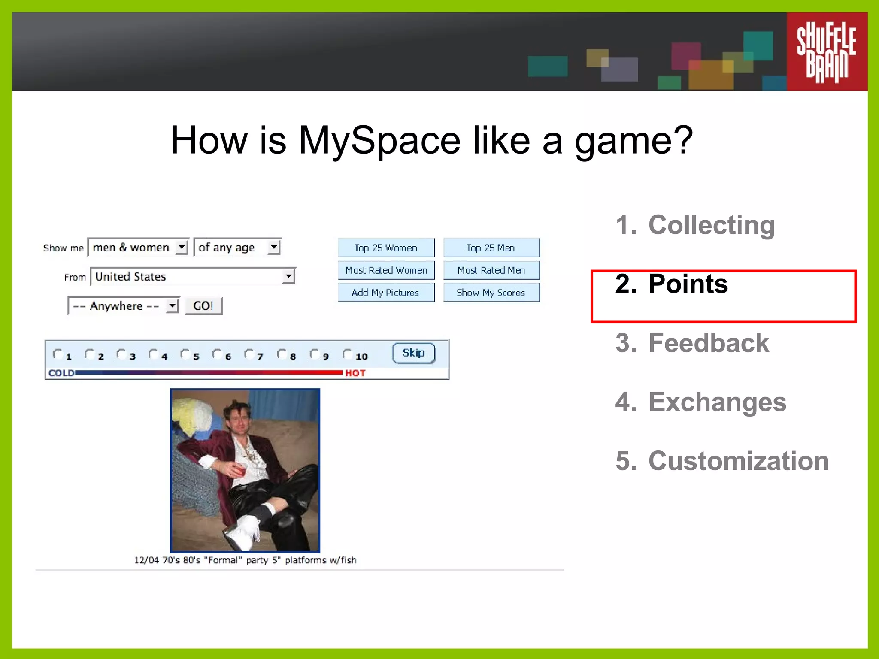879x659 pixels.
Task: Click Add My Pictures
Action: click(386, 293)
